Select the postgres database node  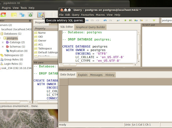point(12,38)
